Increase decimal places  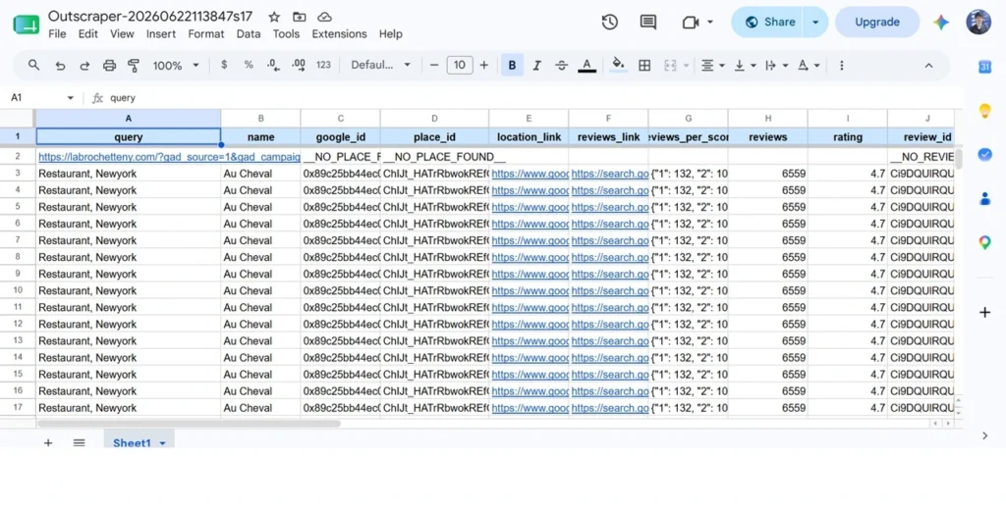pos(298,65)
